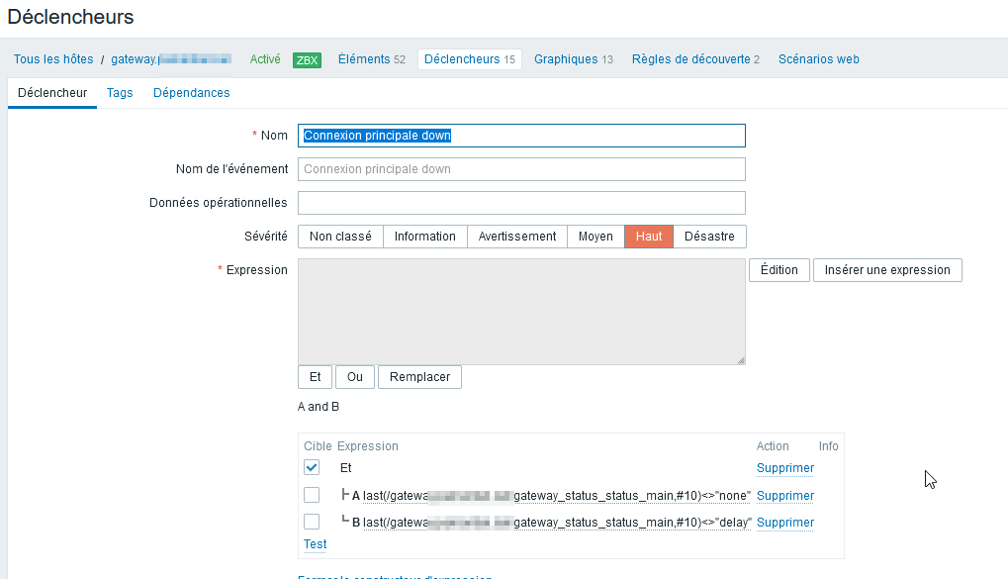Focus the 'Données opérationnelles' input field
This screenshot has width=1008, height=579.
tap(521, 203)
